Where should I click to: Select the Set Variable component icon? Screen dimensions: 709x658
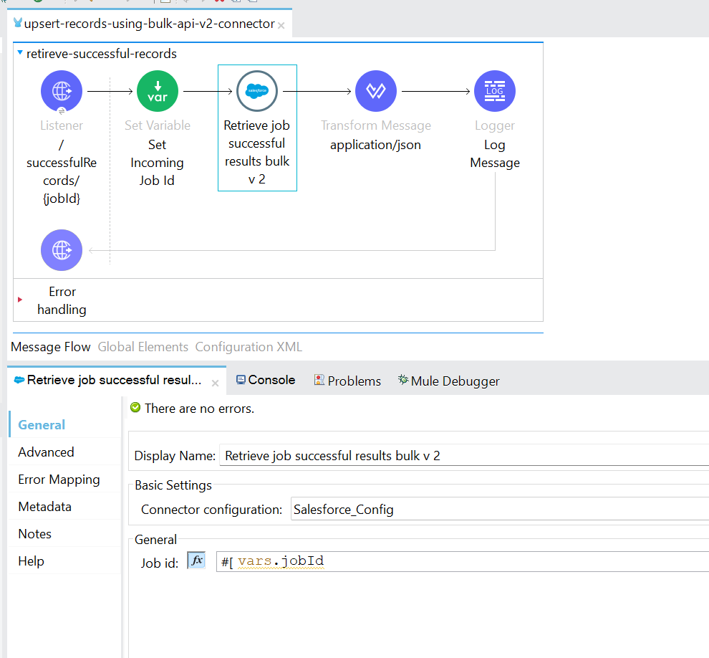coord(158,91)
